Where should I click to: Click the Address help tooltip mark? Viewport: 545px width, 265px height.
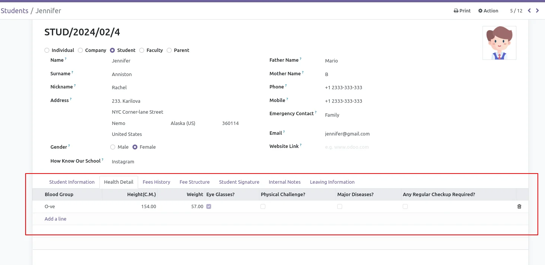tap(70, 99)
